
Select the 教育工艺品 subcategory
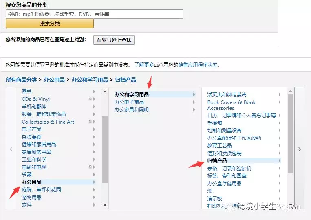(219, 146)
